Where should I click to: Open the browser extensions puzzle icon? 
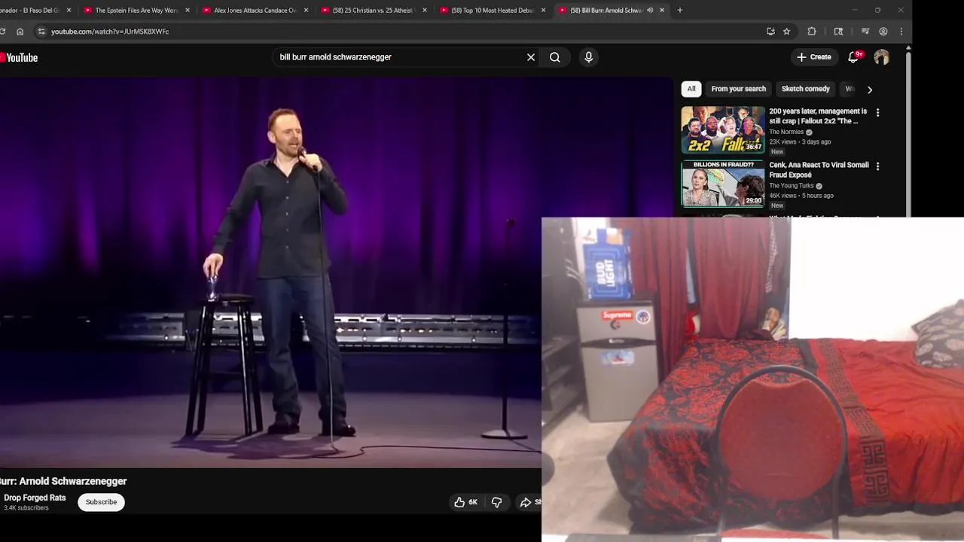(x=812, y=32)
